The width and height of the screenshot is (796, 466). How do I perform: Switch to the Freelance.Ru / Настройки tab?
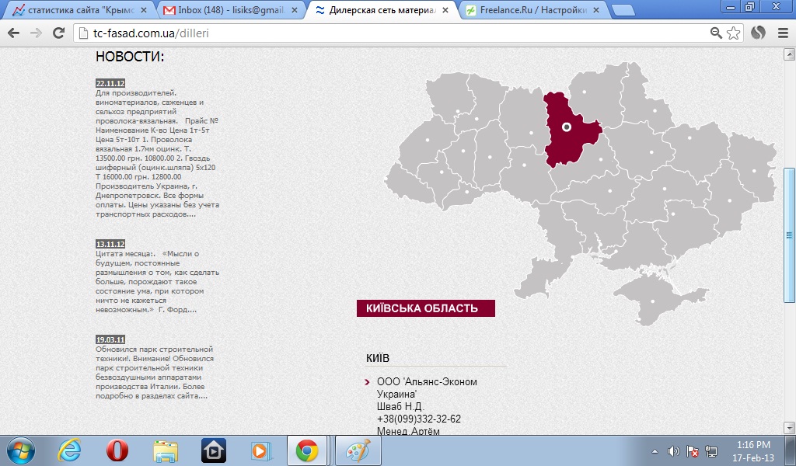[x=533, y=10]
